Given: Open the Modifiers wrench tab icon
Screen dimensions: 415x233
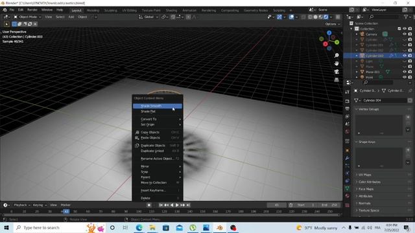Looking at the screenshot, I should click(x=348, y=158).
